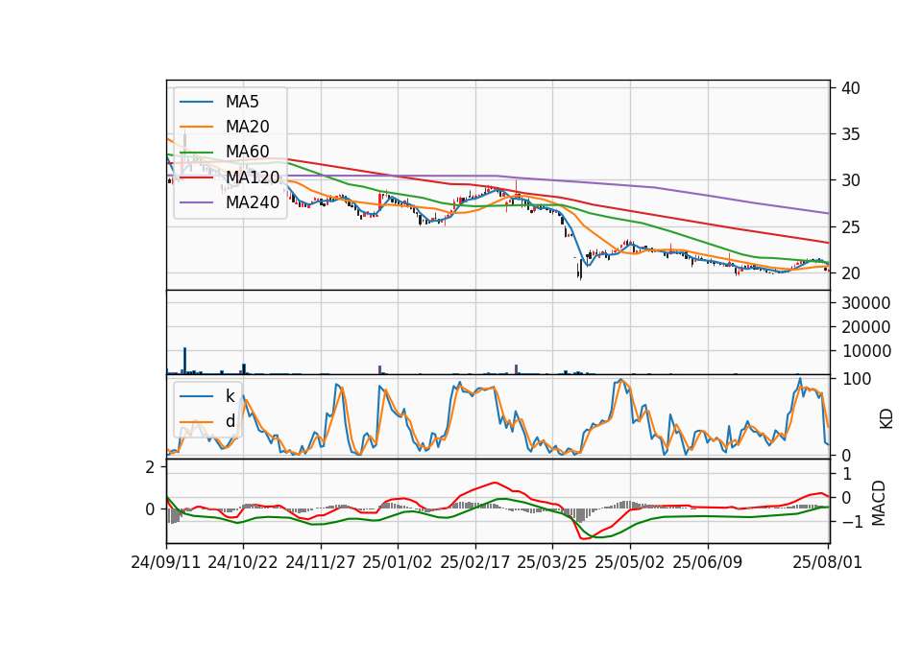This screenshot has height=662, width=922.
Task: Click the 'k' label in KD legend
Action: (x=230, y=396)
